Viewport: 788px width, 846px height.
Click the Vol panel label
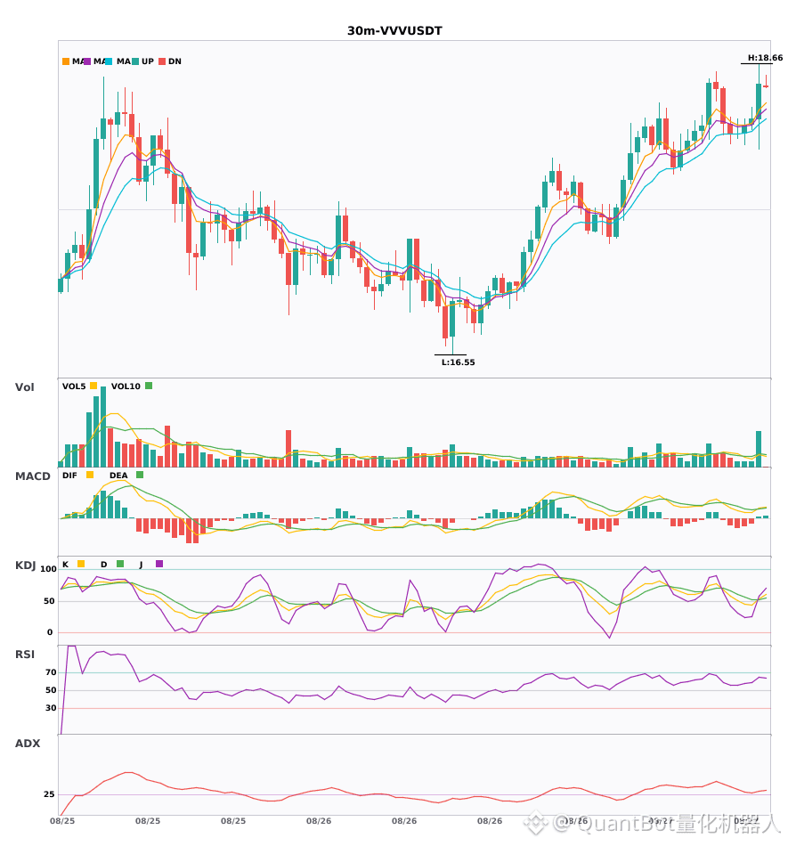(24, 387)
